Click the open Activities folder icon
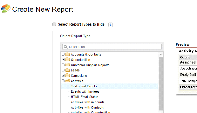The width and height of the screenshot is (197, 113). pyautogui.click(x=68, y=81)
